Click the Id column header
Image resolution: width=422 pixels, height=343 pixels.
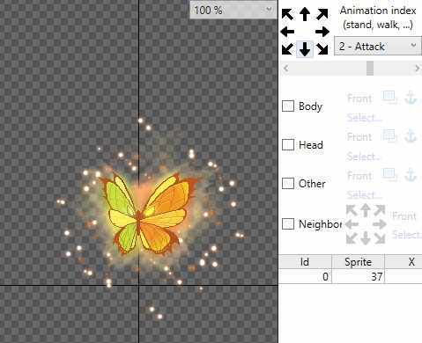click(305, 262)
